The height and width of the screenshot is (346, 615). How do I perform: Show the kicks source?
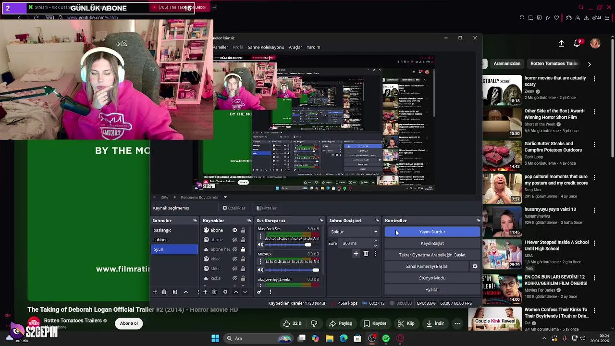pos(234,278)
